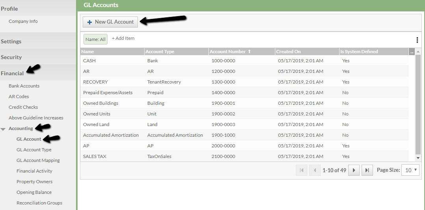The width and height of the screenshot is (425, 210).
Task: Expand the Security section
Action: click(11, 57)
